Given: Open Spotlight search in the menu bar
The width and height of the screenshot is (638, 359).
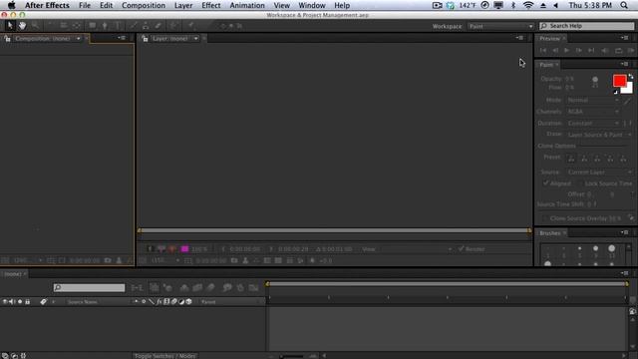Looking at the screenshot, I should [624, 5].
